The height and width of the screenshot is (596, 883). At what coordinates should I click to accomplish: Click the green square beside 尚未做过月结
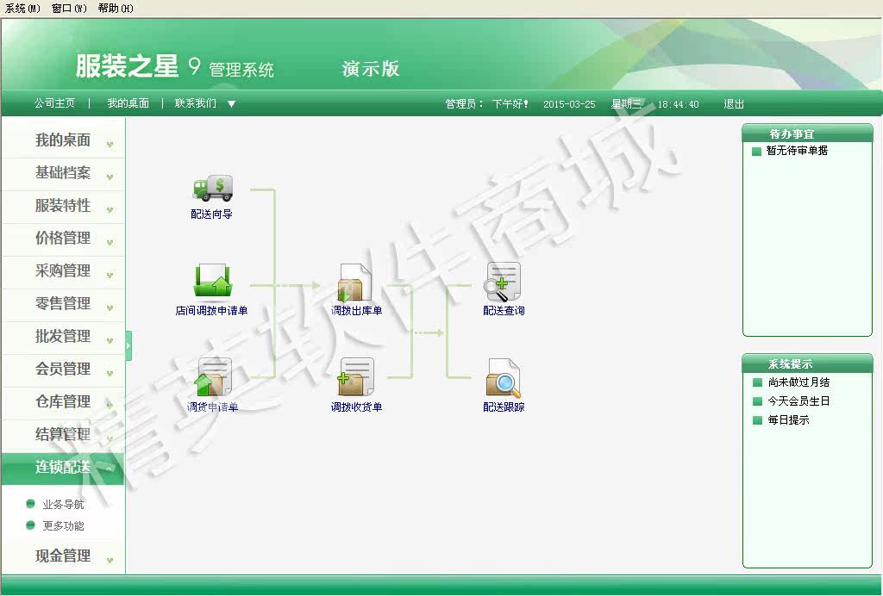pyautogui.click(x=757, y=382)
